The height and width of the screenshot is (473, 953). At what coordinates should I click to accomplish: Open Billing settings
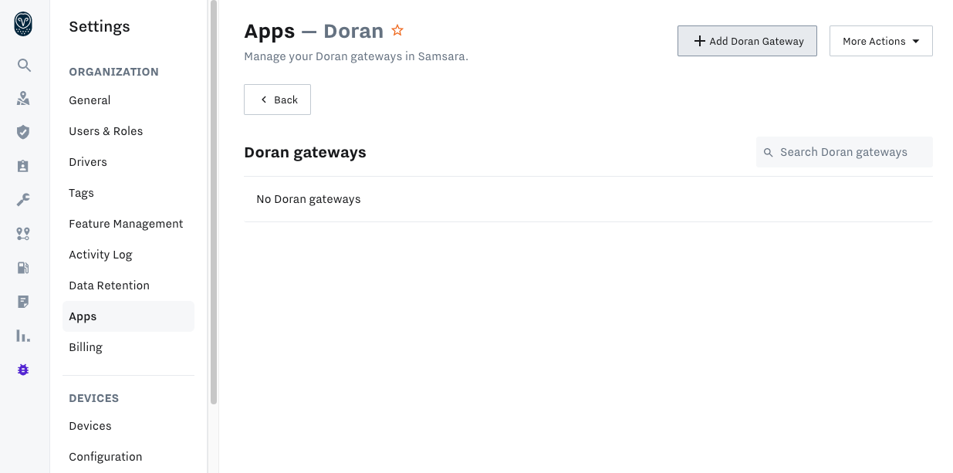click(128, 347)
